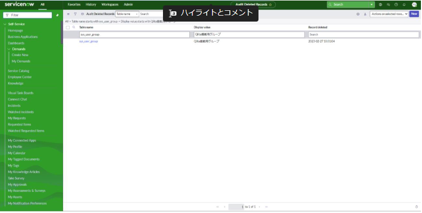The image size is (422, 213).
Task: Open the notifications bell icon
Action: tap(404, 4)
